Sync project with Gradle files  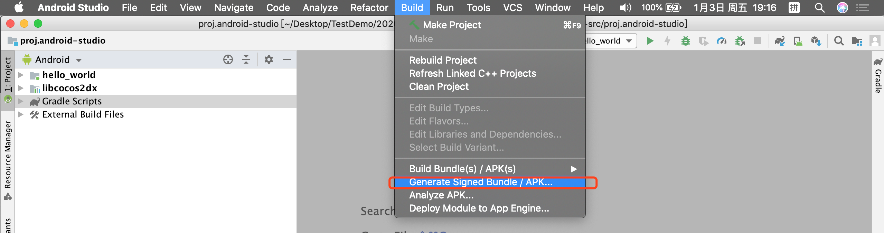point(780,41)
